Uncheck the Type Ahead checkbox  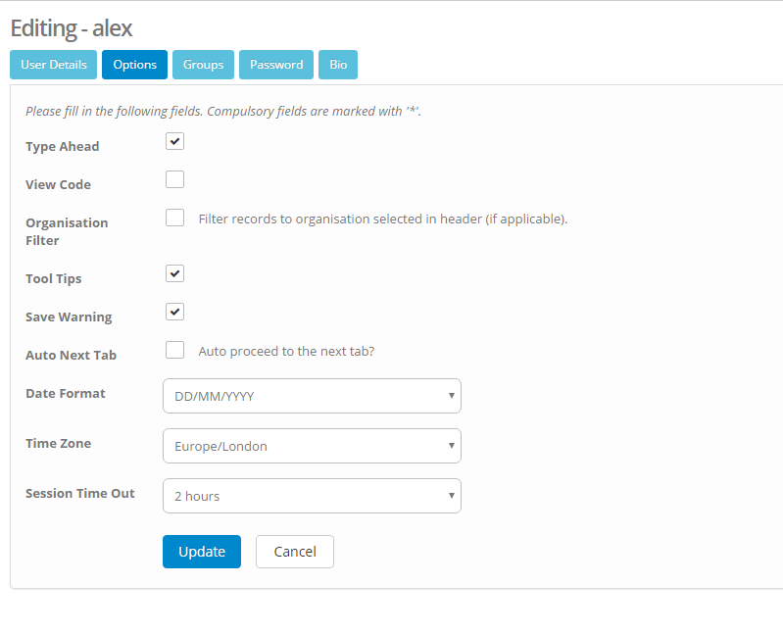click(174, 141)
